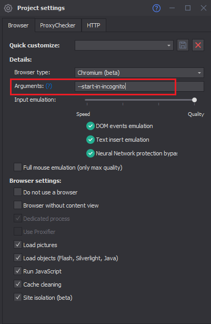Image resolution: width=211 pixels, height=324 pixels.
Task: Click the save profile floppy disk icon
Action: point(183,45)
